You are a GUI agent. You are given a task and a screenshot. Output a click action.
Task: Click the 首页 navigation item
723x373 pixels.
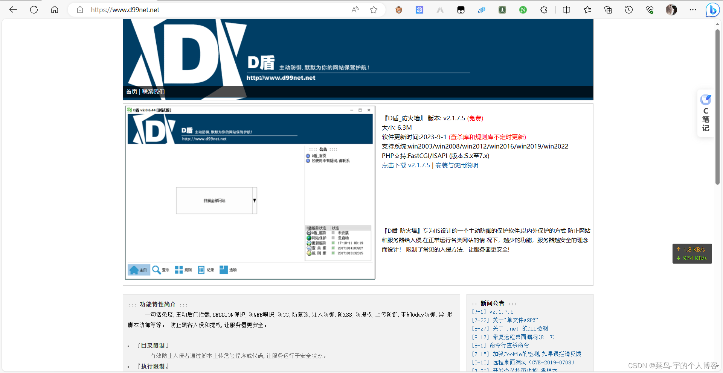pos(131,91)
